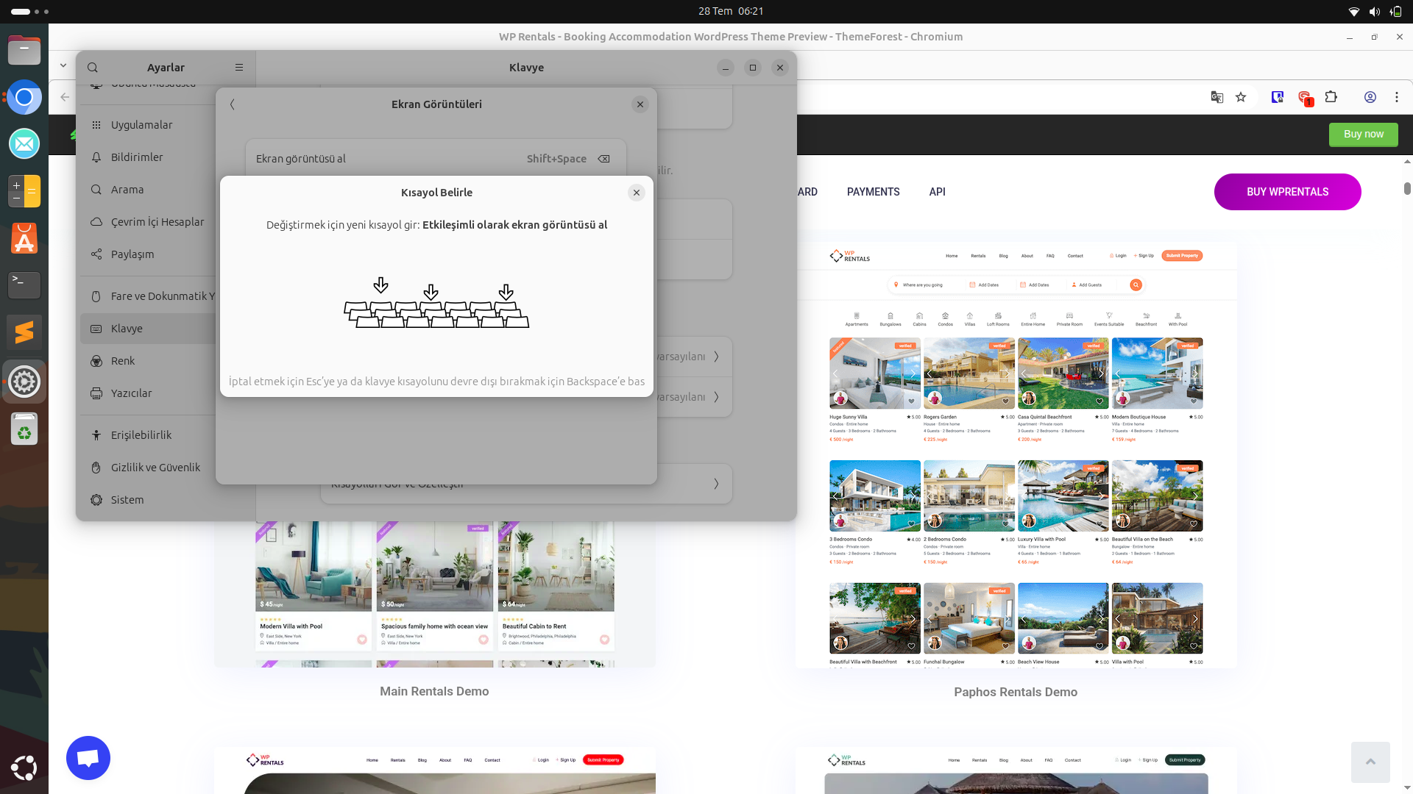Open Çevrim İçi Hesaplar settings
Viewport: 1413px width, 794px height.
(x=147, y=222)
